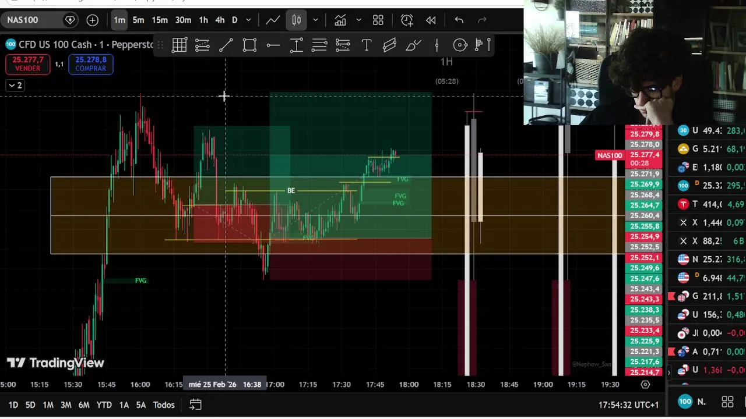Open the layout grid selector icon
Image resolution: width=746 pixels, height=419 pixels.
[x=378, y=20]
